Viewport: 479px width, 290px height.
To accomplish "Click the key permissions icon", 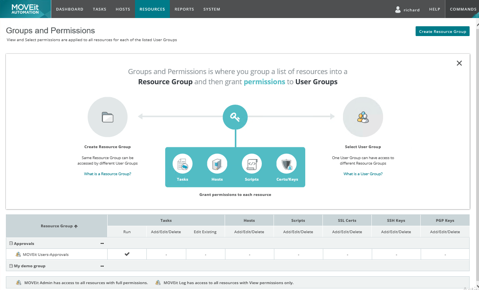I will (235, 117).
